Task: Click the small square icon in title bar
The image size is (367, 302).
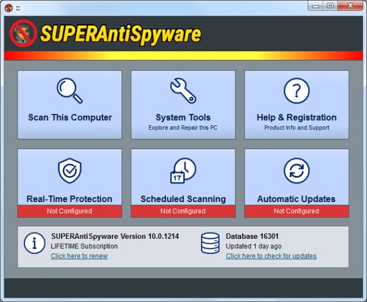Action: coord(18,8)
